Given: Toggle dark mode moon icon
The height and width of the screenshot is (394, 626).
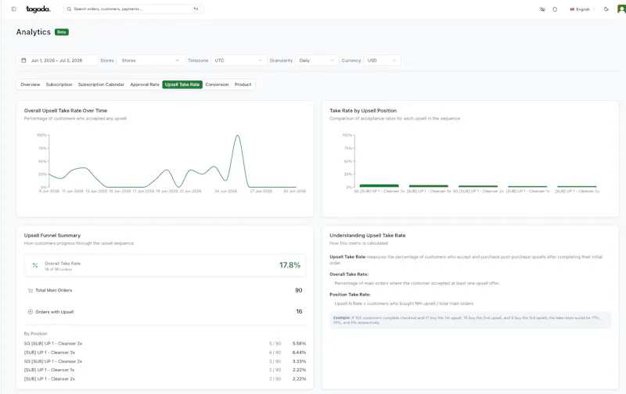Looking at the screenshot, I should (x=606, y=9).
